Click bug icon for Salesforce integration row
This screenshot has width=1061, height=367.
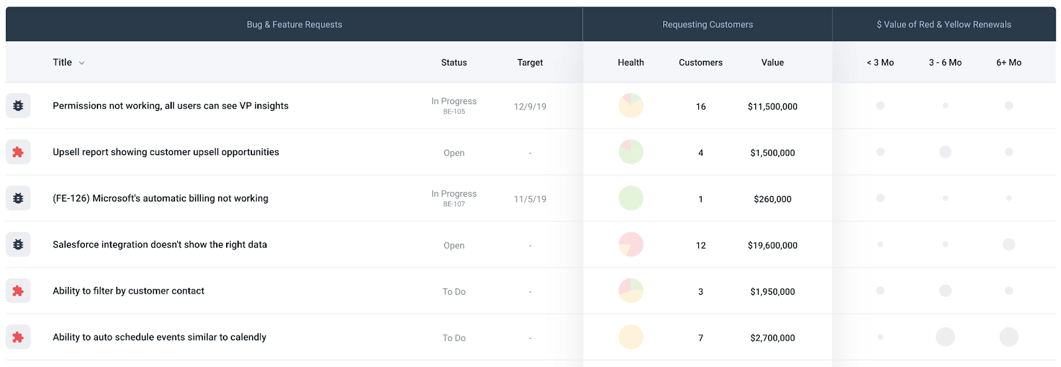[x=18, y=244]
